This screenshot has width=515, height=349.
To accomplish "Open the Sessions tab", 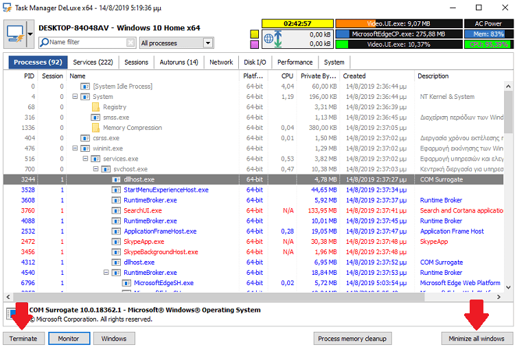I will point(137,62).
